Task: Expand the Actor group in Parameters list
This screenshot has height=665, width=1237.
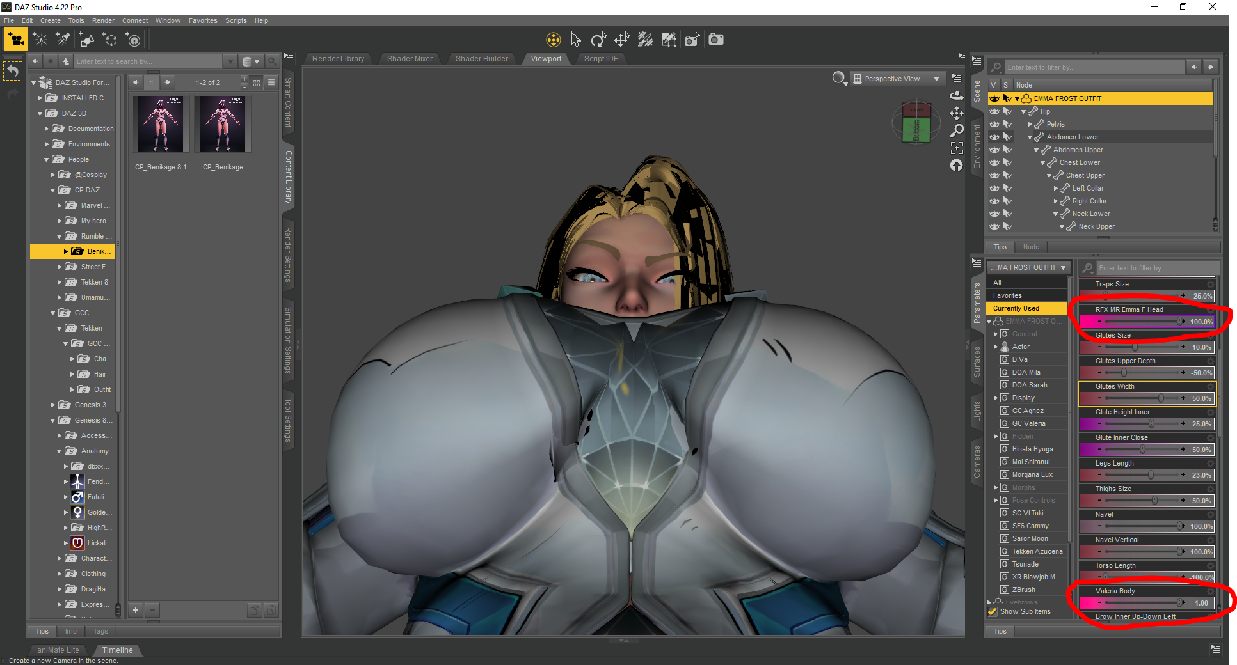Action: (996, 347)
